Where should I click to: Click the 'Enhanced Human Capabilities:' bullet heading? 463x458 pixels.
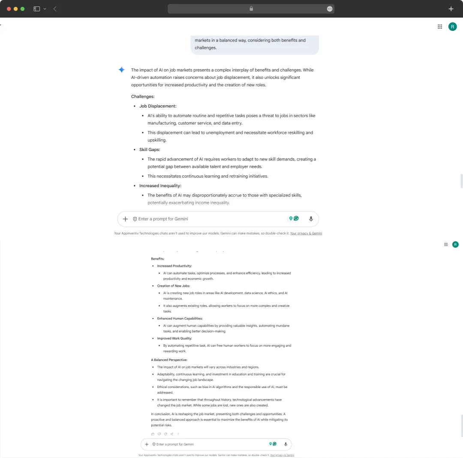point(180,318)
